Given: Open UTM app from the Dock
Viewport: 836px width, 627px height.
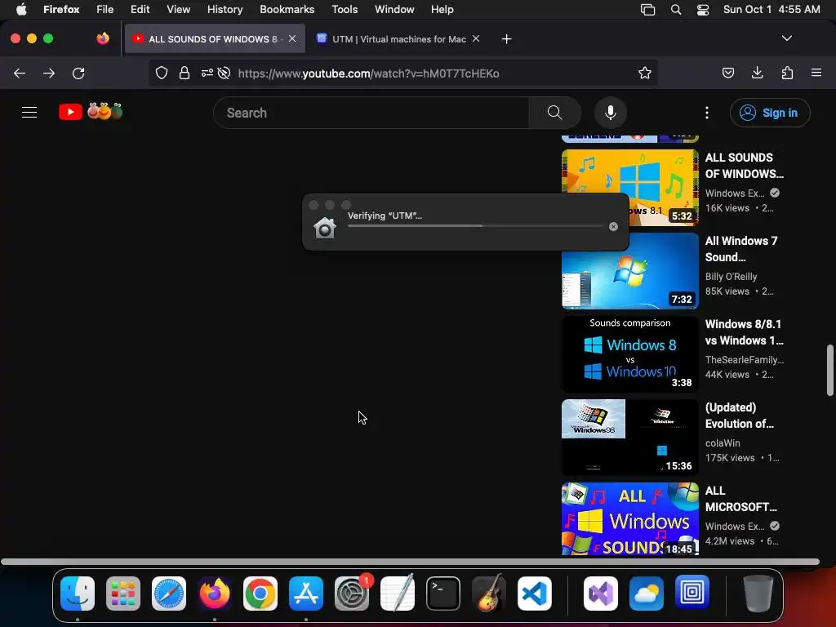Looking at the screenshot, I should (x=692, y=593).
